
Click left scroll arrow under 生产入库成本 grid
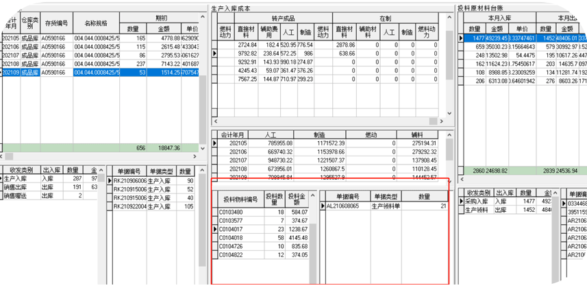(x=214, y=121)
